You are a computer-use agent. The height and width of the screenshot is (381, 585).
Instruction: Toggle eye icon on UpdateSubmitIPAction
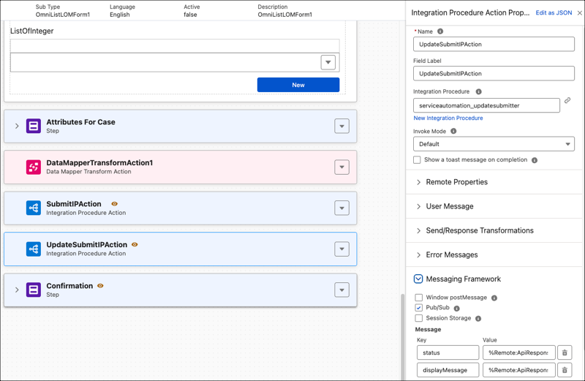(135, 244)
